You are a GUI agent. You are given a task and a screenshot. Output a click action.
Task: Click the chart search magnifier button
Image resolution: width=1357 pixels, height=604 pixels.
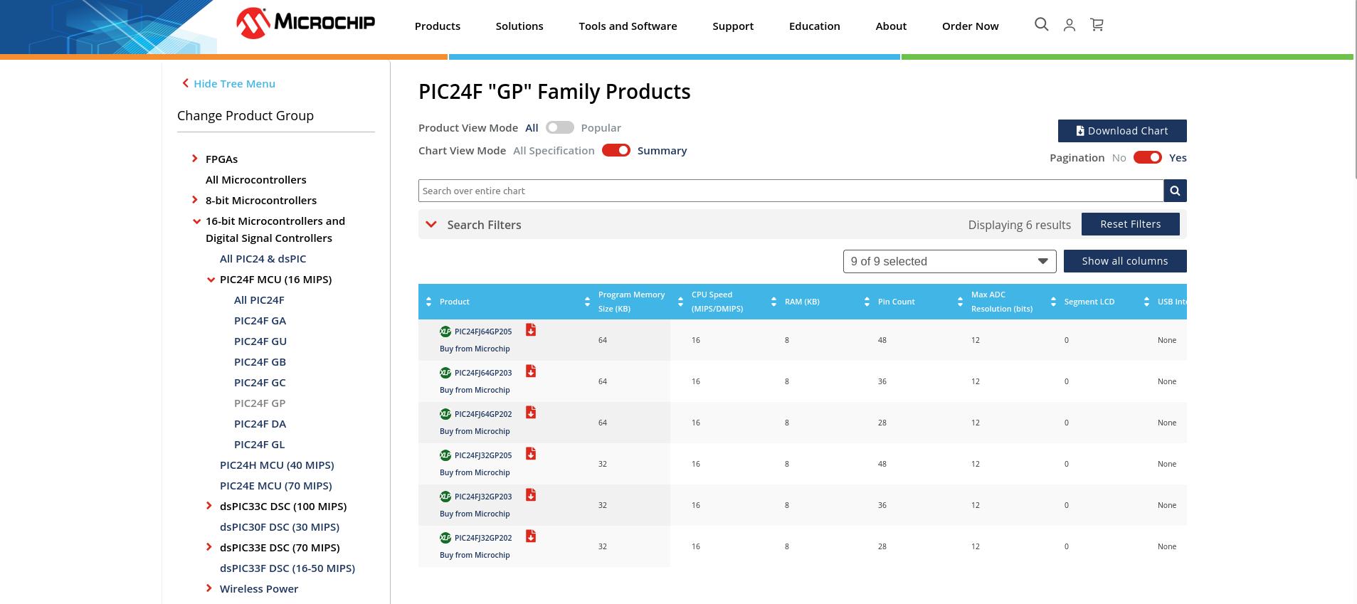[x=1175, y=191]
